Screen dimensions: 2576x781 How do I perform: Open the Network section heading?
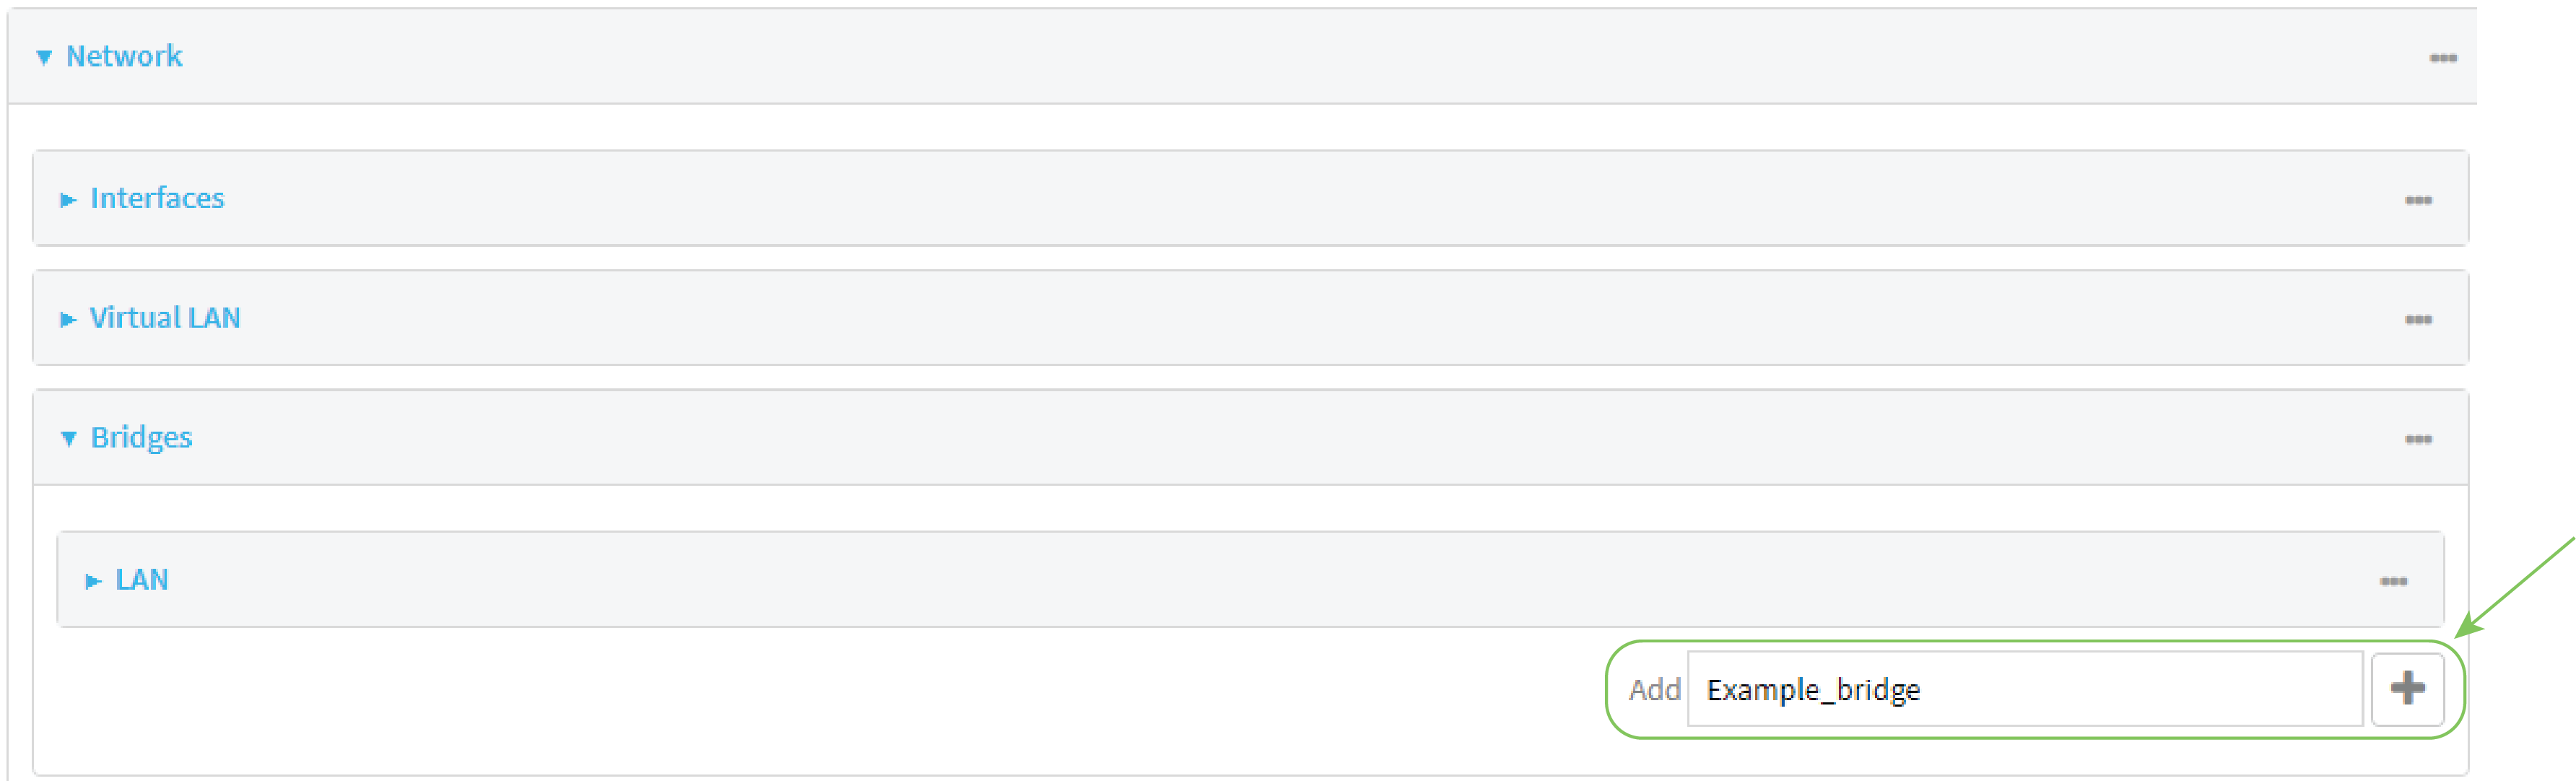pyautogui.click(x=124, y=57)
